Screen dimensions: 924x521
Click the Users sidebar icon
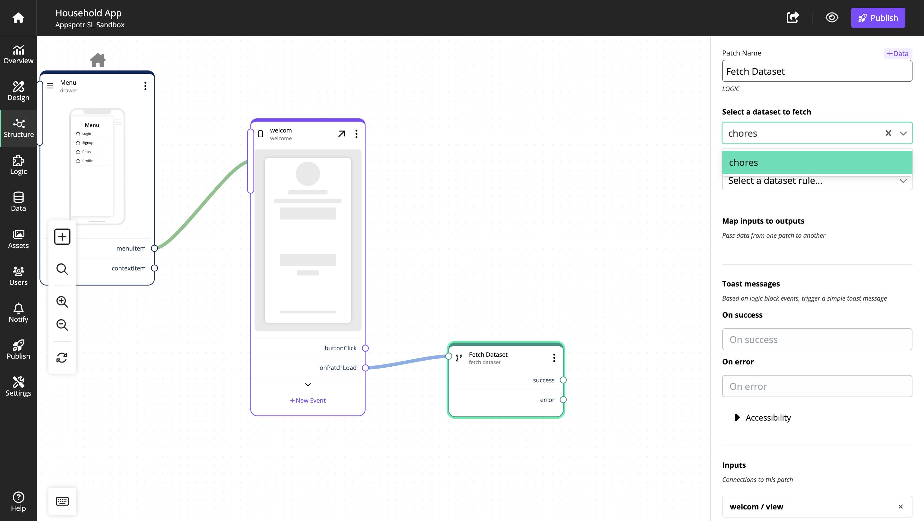[x=18, y=276]
